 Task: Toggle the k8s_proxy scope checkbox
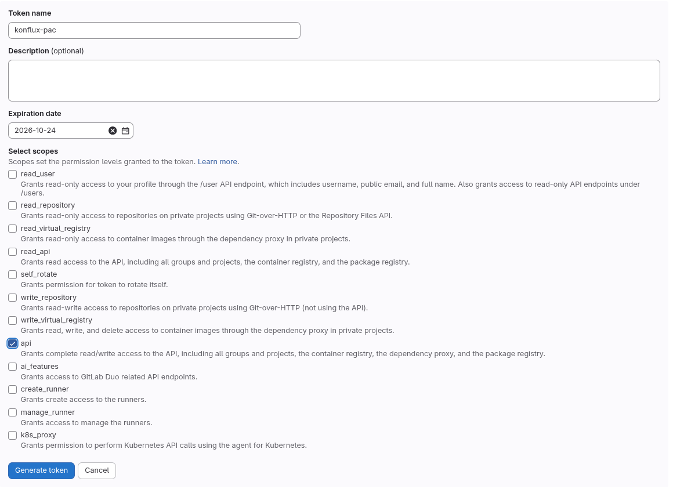pos(12,436)
